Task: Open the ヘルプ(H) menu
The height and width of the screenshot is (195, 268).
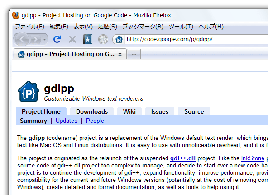Action: tap(211, 27)
